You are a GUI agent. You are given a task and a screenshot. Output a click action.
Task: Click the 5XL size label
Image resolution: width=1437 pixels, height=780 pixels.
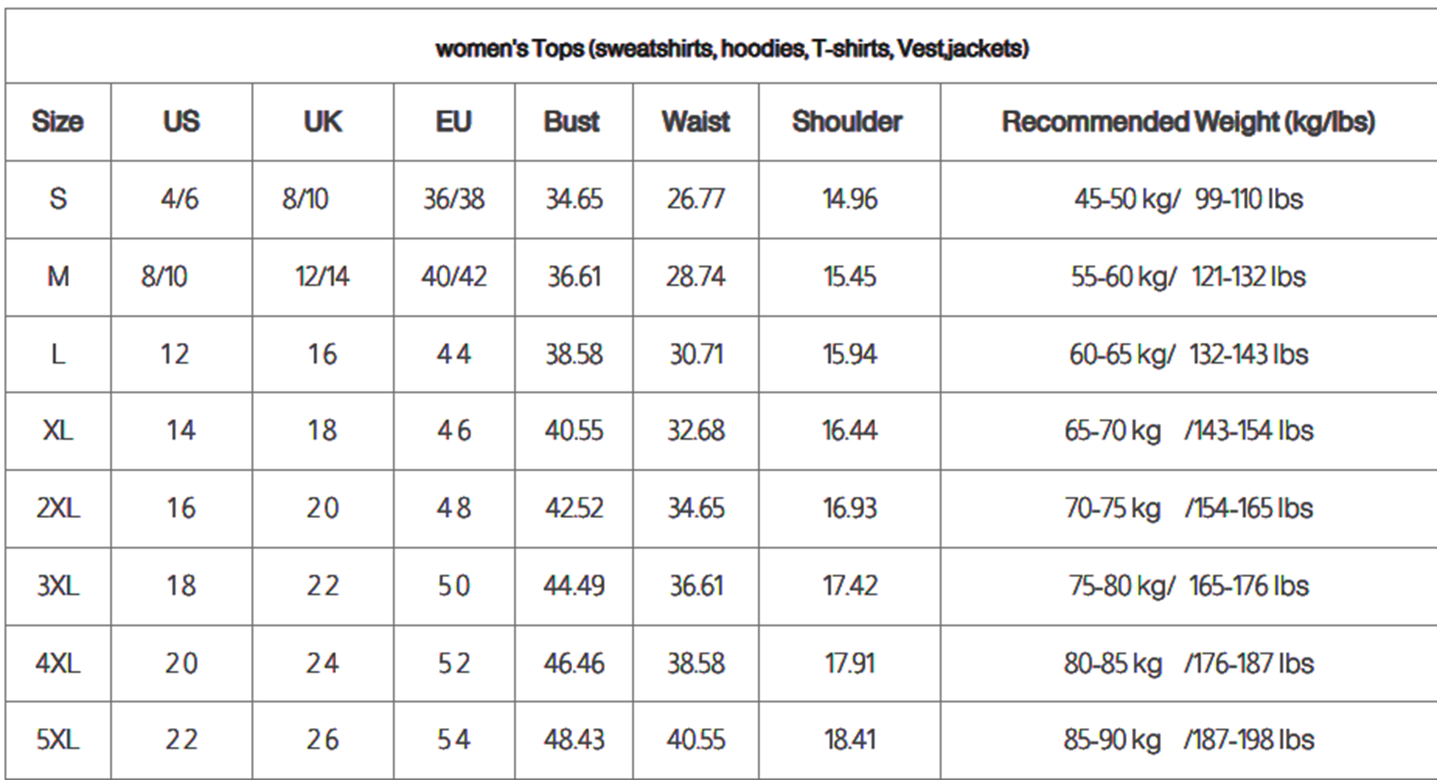click(58, 740)
